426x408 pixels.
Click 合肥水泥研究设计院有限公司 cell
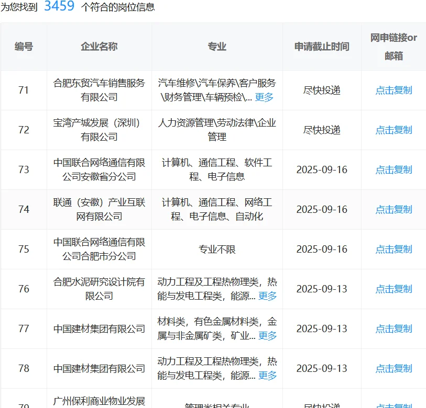(99, 289)
